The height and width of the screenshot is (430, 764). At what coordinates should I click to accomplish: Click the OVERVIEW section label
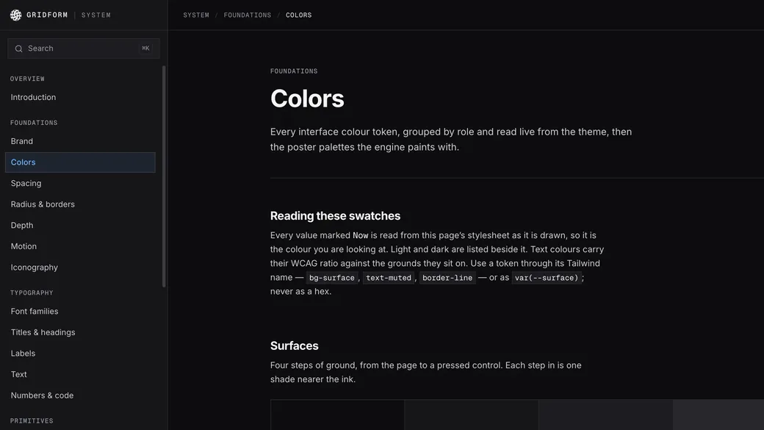coord(27,79)
